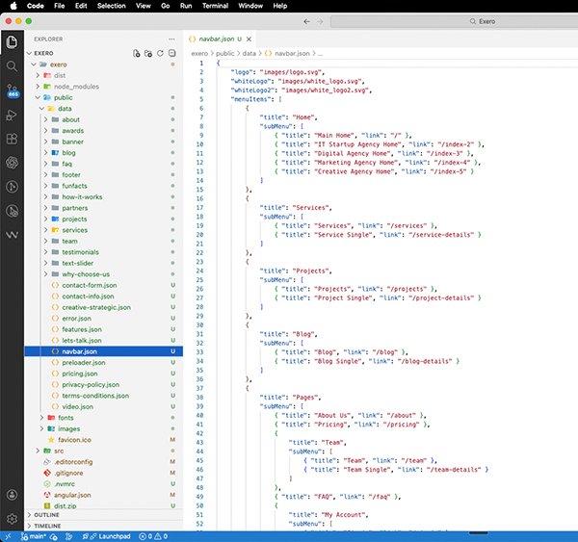Open the Search view in activity bar
This screenshot has height=542, width=578.
click(x=12, y=66)
